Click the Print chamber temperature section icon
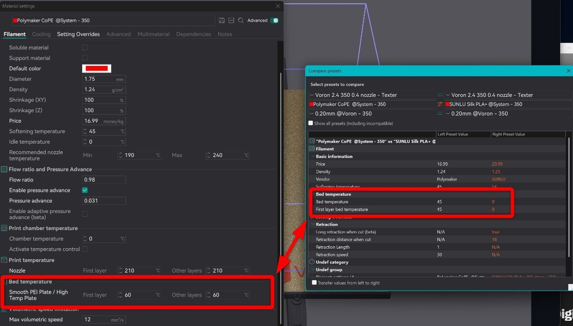Screen dimensions: 573x326 click(4, 228)
